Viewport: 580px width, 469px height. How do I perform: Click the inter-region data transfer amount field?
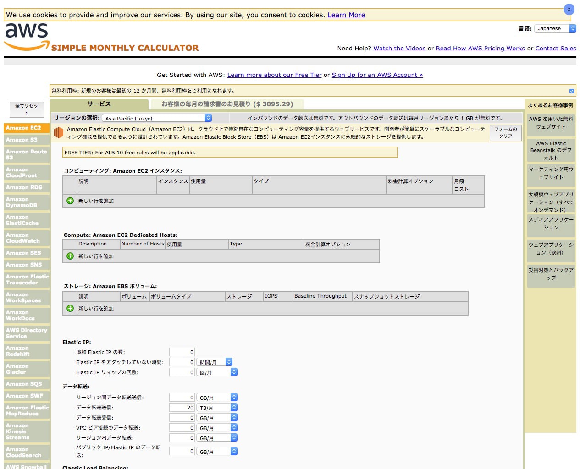click(x=182, y=398)
